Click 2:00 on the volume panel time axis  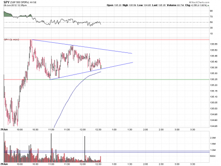pyautogui.click(x=145, y=164)
